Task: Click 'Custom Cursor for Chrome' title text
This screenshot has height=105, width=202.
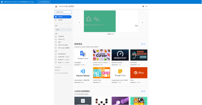Action: point(101,63)
